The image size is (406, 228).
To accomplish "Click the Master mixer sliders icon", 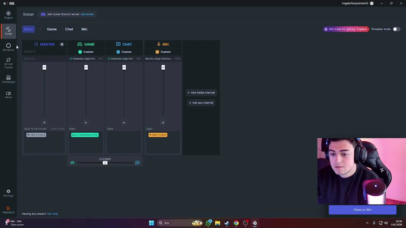I will [x=36, y=44].
